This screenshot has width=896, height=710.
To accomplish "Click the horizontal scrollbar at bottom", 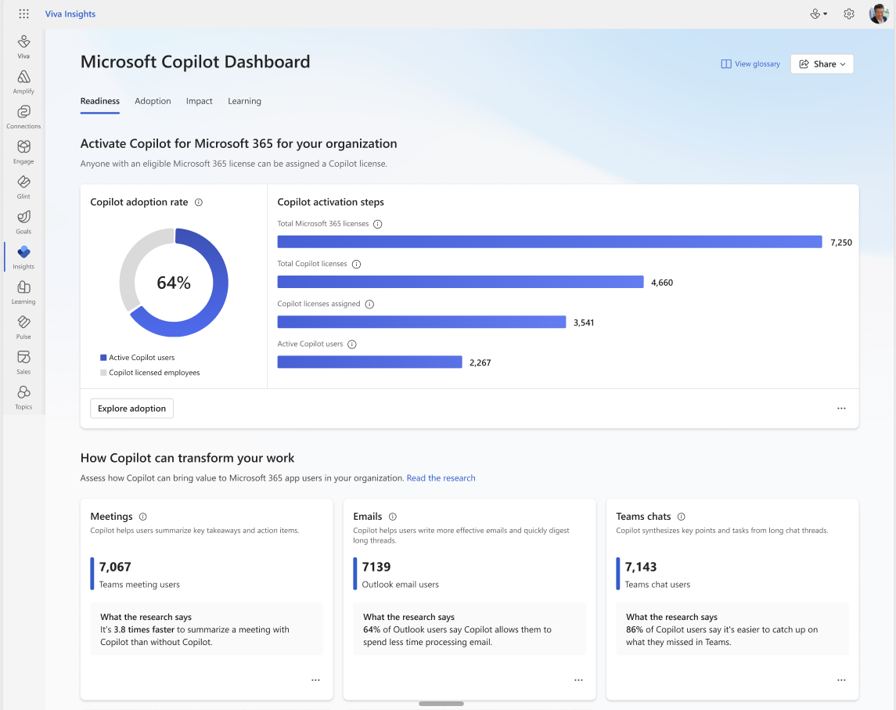I will 441,704.
